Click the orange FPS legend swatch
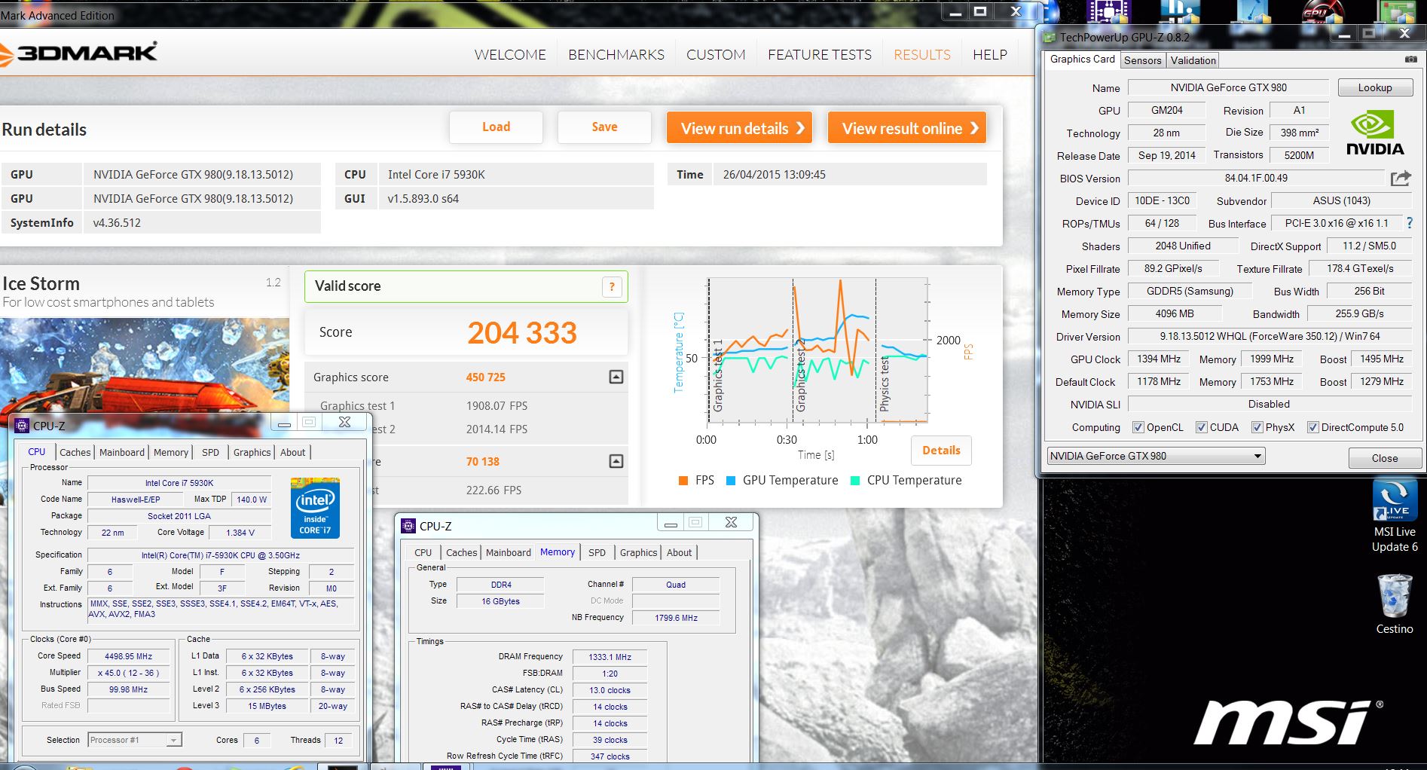This screenshot has height=770, width=1427. pyautogui.click(x=683, y=481)
